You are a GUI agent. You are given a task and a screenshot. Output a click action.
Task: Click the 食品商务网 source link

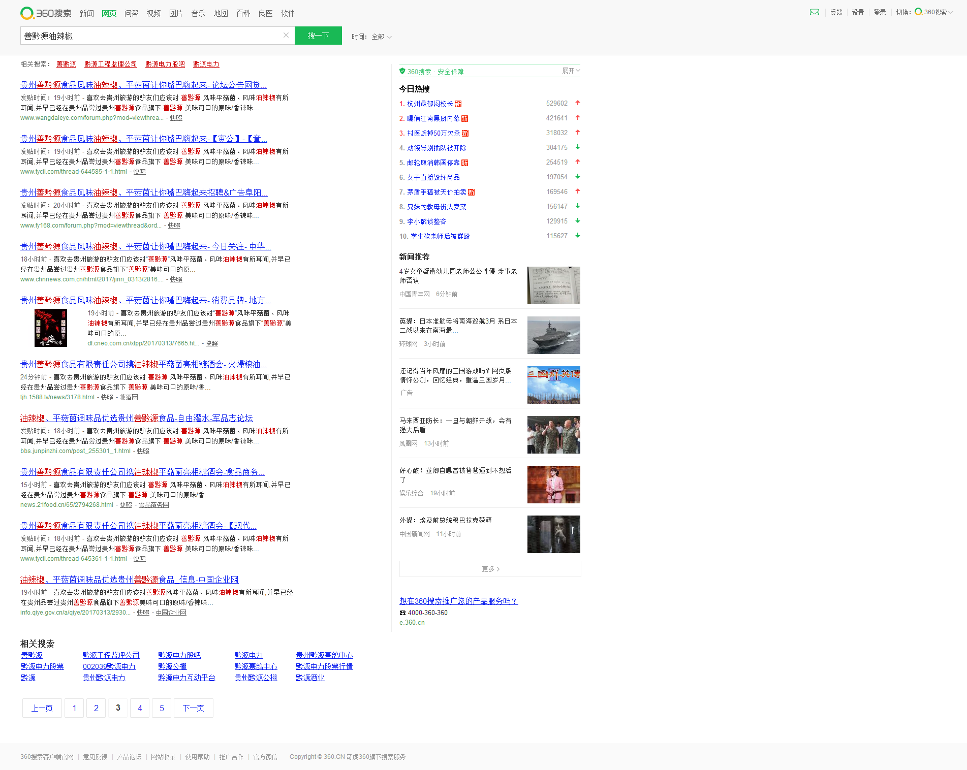pos(154,505)
